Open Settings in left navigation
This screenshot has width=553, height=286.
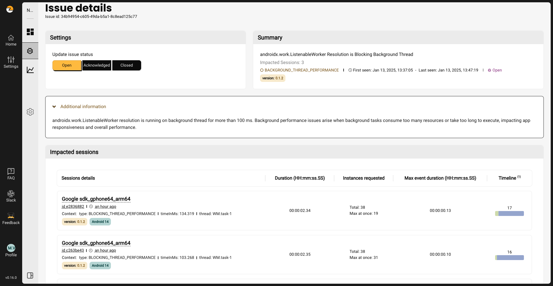click(11, 62)
